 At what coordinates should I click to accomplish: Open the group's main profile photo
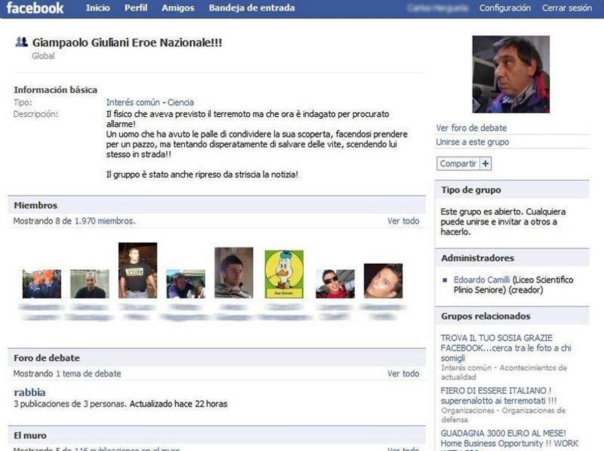coord(510,74)
